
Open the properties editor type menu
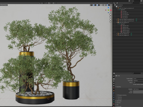(x=114, y=73)
